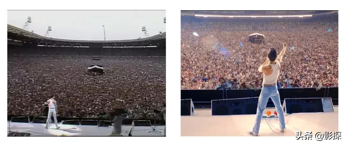Click the far-left speaker cabinet in the right photo
This screenshot has width=346, height=145.
point(187,107)
